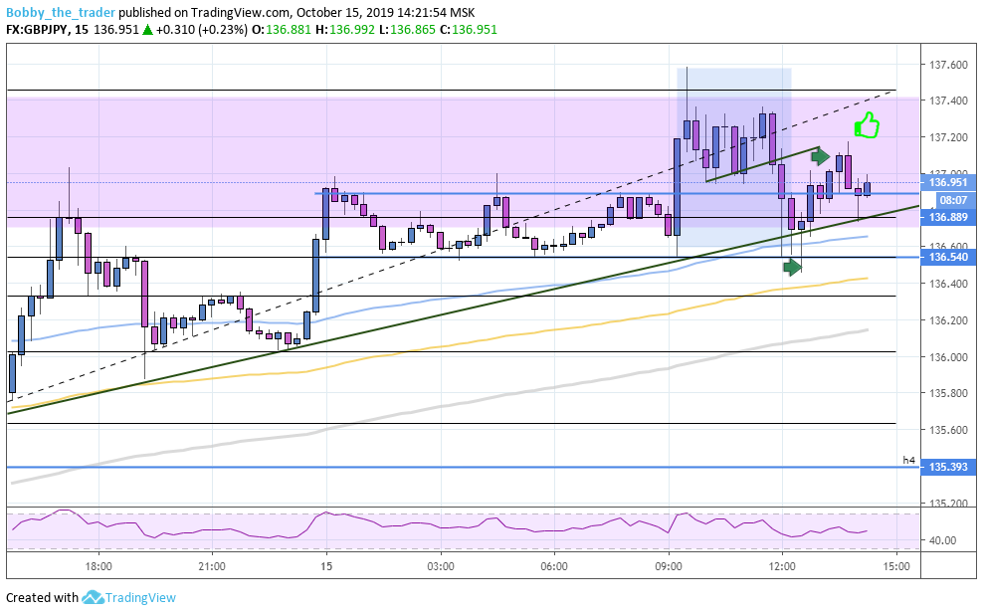Select the 136.889 price tag on axis
Screen dimensions: 983x615
948,217
